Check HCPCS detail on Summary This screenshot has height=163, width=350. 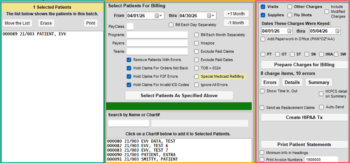pos(321,94)
